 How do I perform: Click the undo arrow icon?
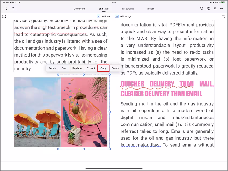pyautogui.click(x=224, y=16)
